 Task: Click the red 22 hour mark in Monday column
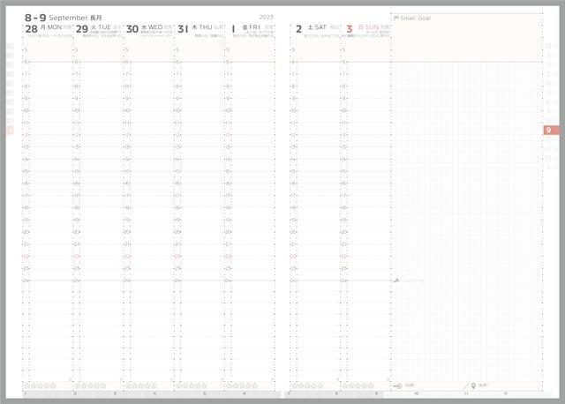(27, 256)
